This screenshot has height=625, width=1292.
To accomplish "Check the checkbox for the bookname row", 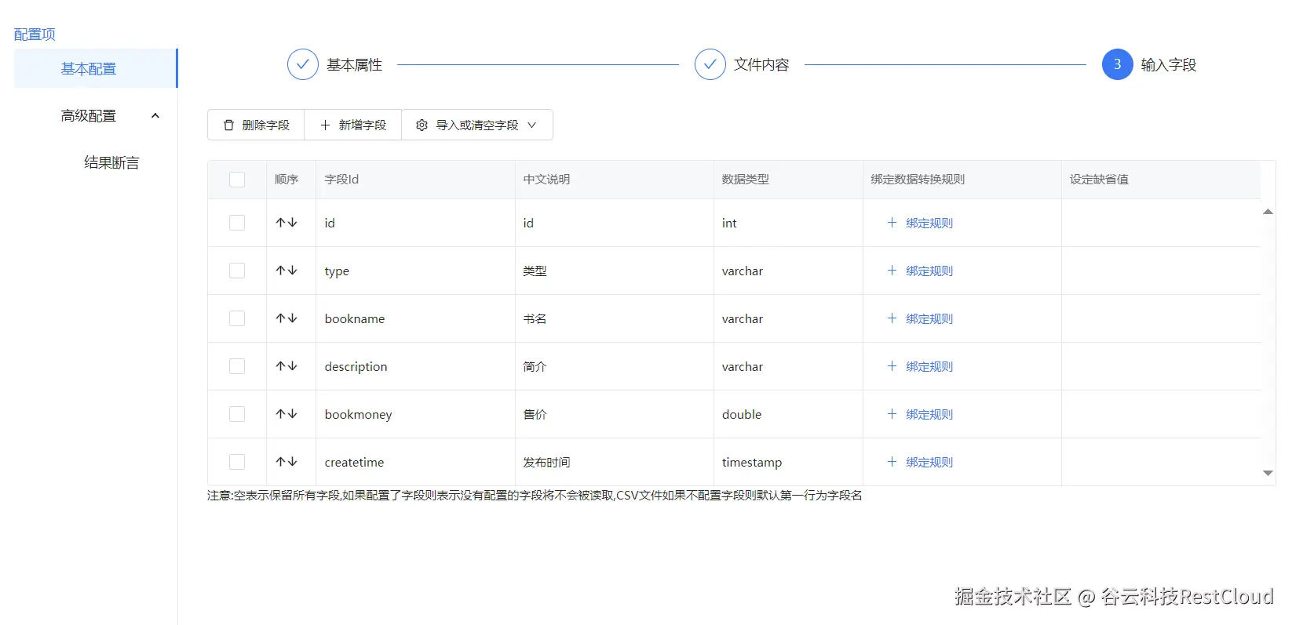I will tap(237, 318).
